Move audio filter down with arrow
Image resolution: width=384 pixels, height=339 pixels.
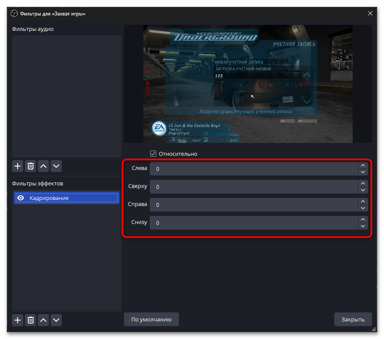pyautogui.click(x=56, y=166)
